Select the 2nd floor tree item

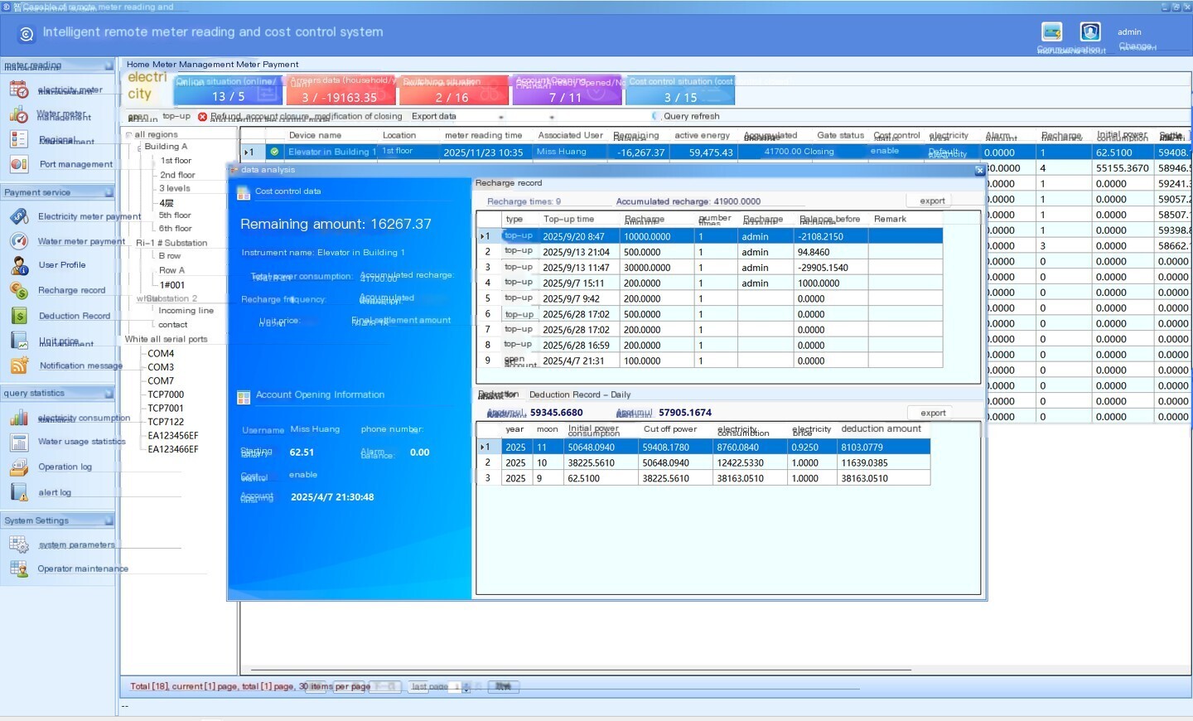[x=177, y=175]
